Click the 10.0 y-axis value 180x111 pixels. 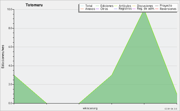pos(10,9)
